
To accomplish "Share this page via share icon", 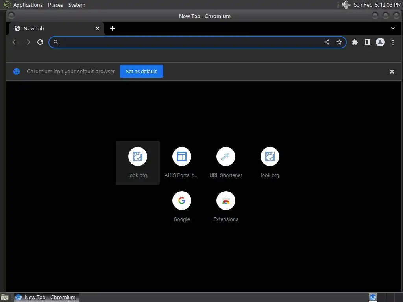I will point(327,42).
